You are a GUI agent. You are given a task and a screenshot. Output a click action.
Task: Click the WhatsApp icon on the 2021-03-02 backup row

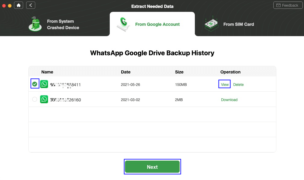pyautogui.click(x=44, y=99)
